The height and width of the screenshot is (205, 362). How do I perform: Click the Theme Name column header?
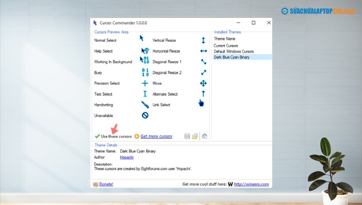point(224,39)
